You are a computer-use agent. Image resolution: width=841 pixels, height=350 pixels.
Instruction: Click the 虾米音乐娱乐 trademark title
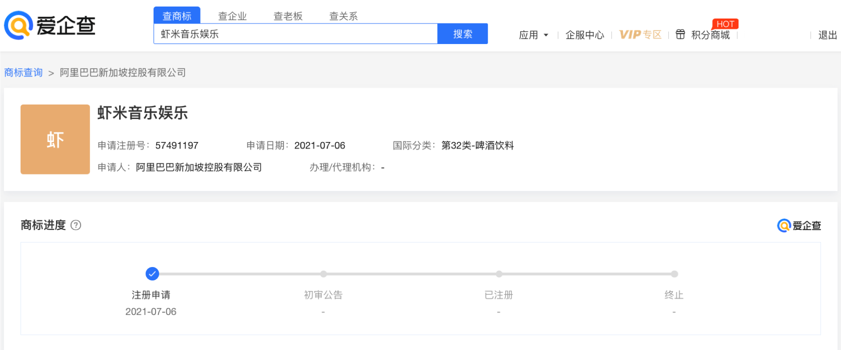(x=143, y=113)
